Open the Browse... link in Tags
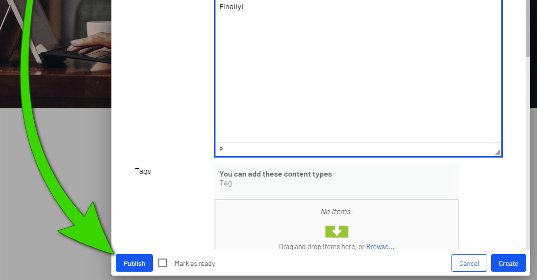The height and width of the screenshot is (280, 537). 380,246
